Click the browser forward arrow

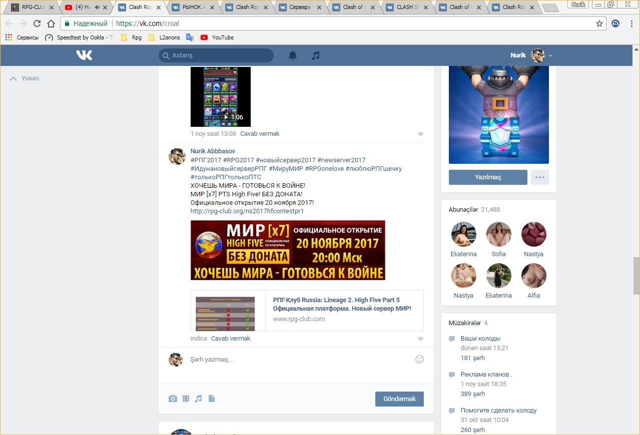tap(23, 23)
